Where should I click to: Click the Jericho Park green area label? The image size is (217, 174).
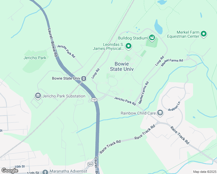35,58
